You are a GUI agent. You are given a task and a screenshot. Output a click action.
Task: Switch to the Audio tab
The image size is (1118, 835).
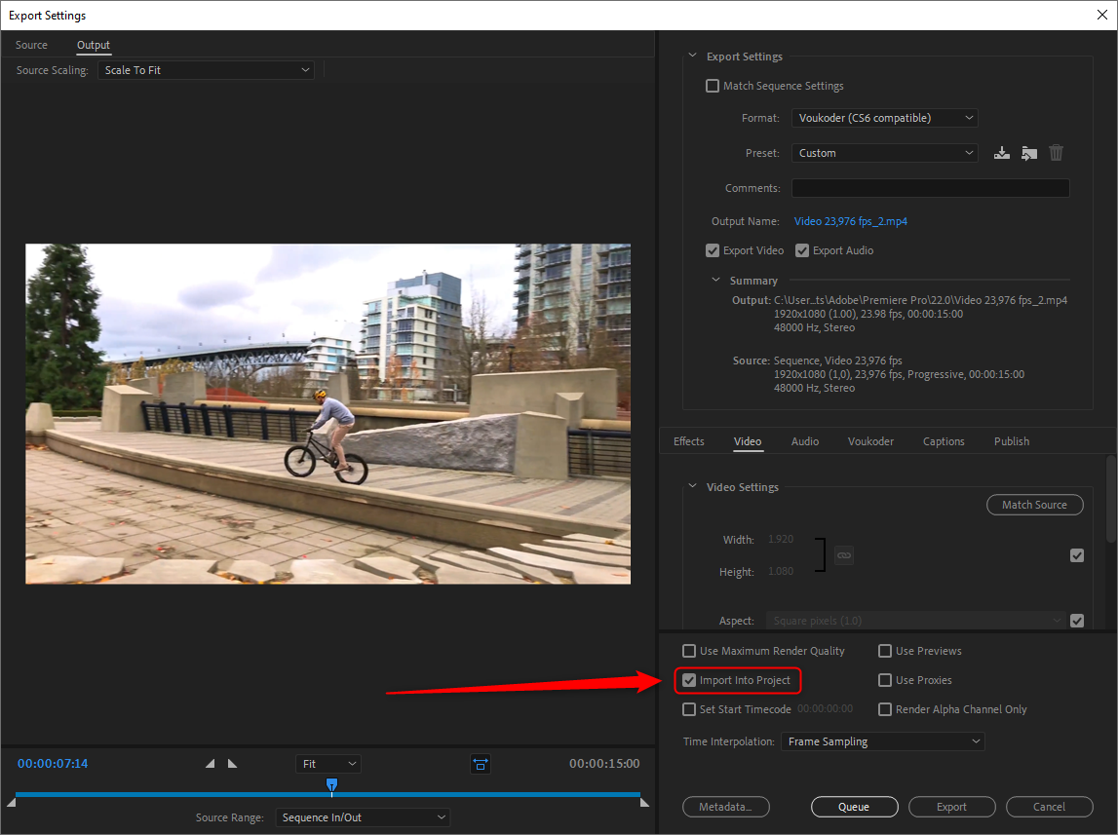coord(804,441)
